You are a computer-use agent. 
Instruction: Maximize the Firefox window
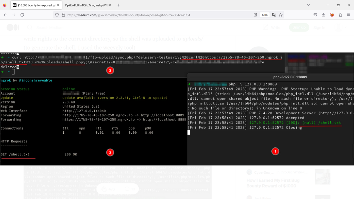tap(338, 5)
